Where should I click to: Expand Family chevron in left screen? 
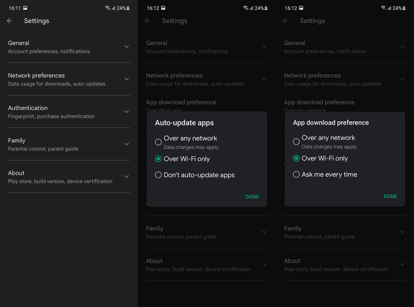click(127, 144)
